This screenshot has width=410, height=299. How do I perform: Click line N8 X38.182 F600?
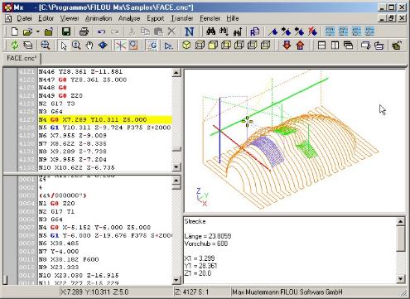coord(69,259)
